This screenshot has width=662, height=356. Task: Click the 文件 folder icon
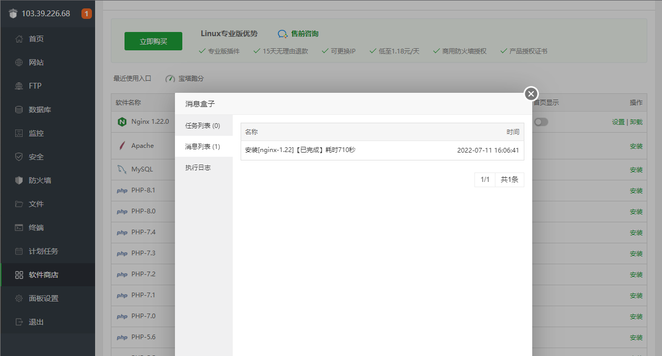tap(19, 204)
